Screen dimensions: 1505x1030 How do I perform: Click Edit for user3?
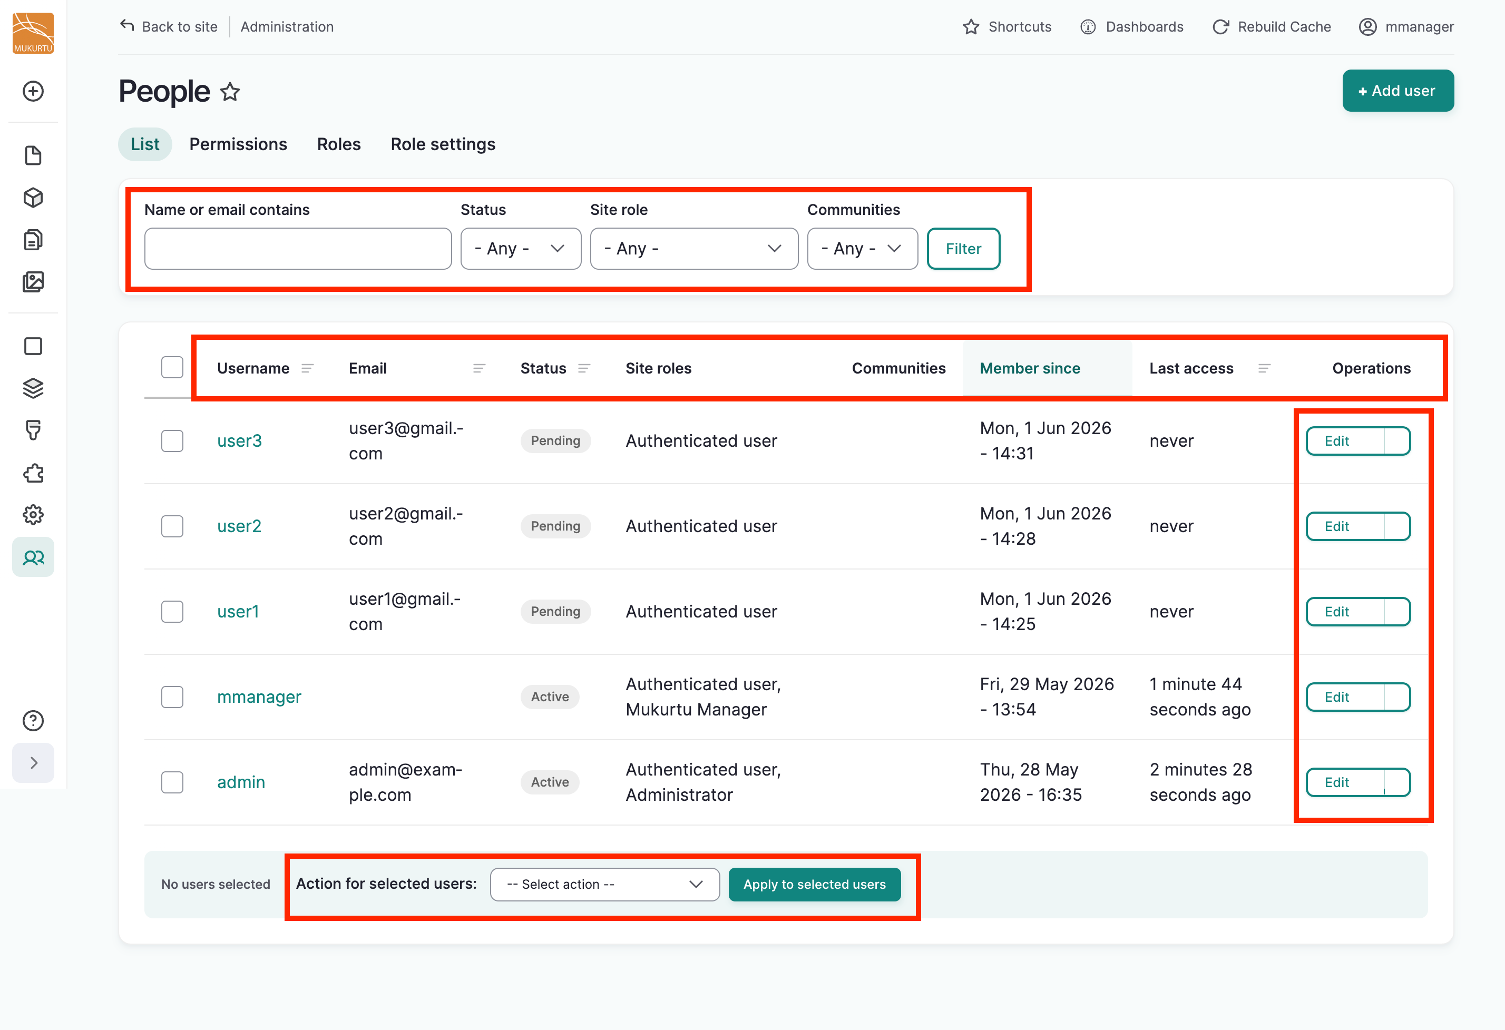[x=1344, y=441]
